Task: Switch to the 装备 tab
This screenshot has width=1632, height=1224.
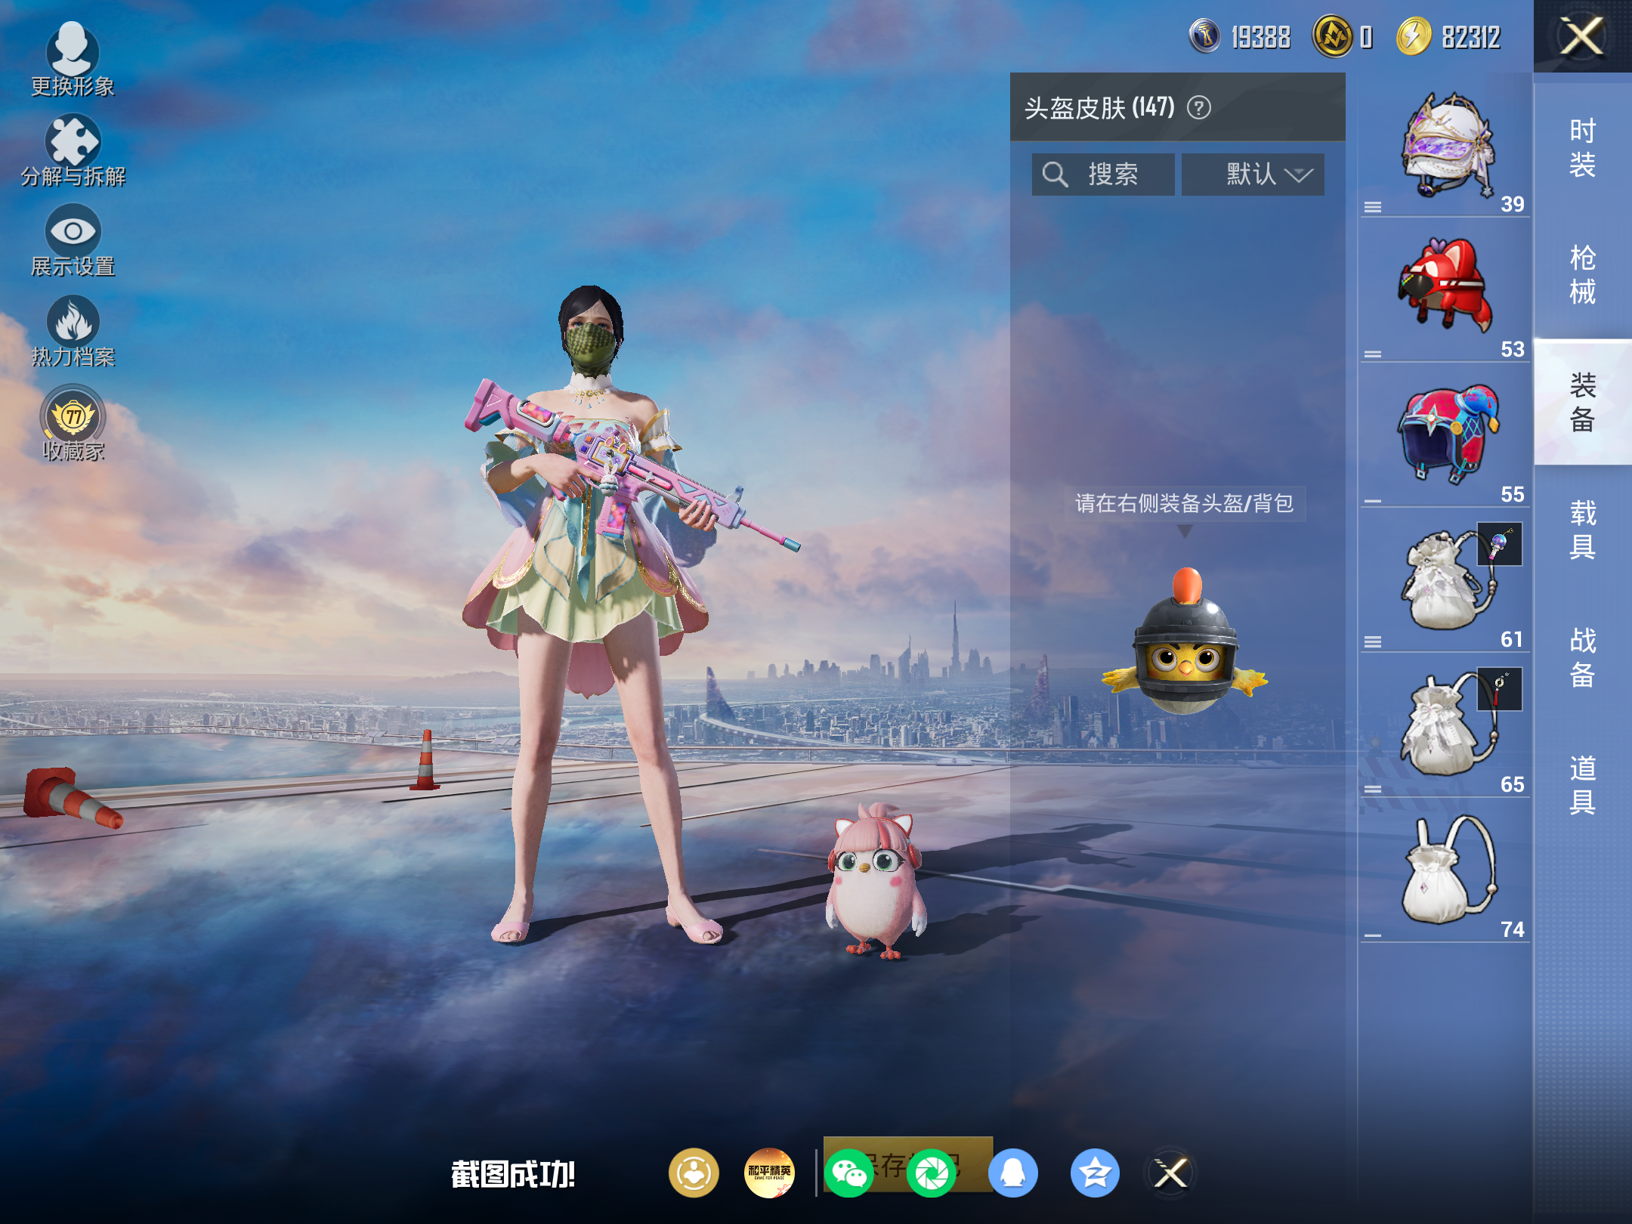Action: click(1583, 402)
